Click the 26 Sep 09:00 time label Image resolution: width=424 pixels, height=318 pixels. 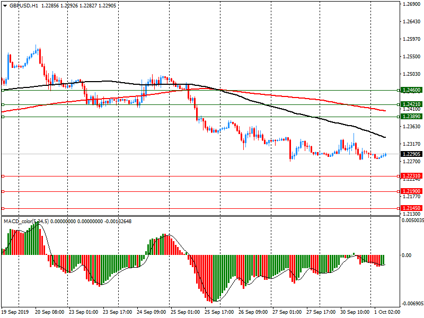[253, 312]
